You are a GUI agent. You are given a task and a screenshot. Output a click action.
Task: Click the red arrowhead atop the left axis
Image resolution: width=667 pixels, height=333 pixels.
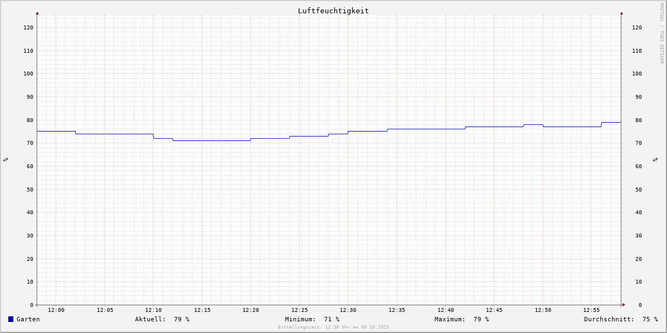pos(37,13)
